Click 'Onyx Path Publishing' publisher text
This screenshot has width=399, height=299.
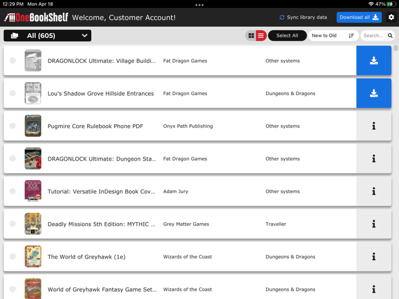188,126
